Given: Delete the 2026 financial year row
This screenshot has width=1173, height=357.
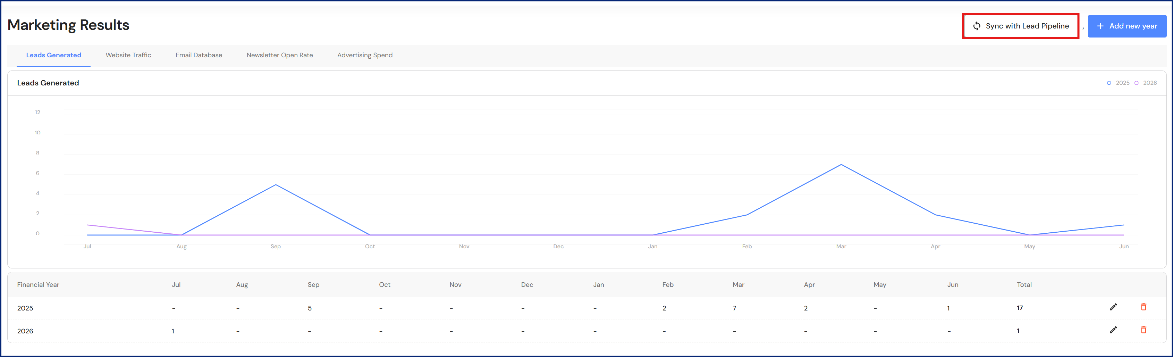Looking at the screenshot, I should click(x=1143, y=330).
